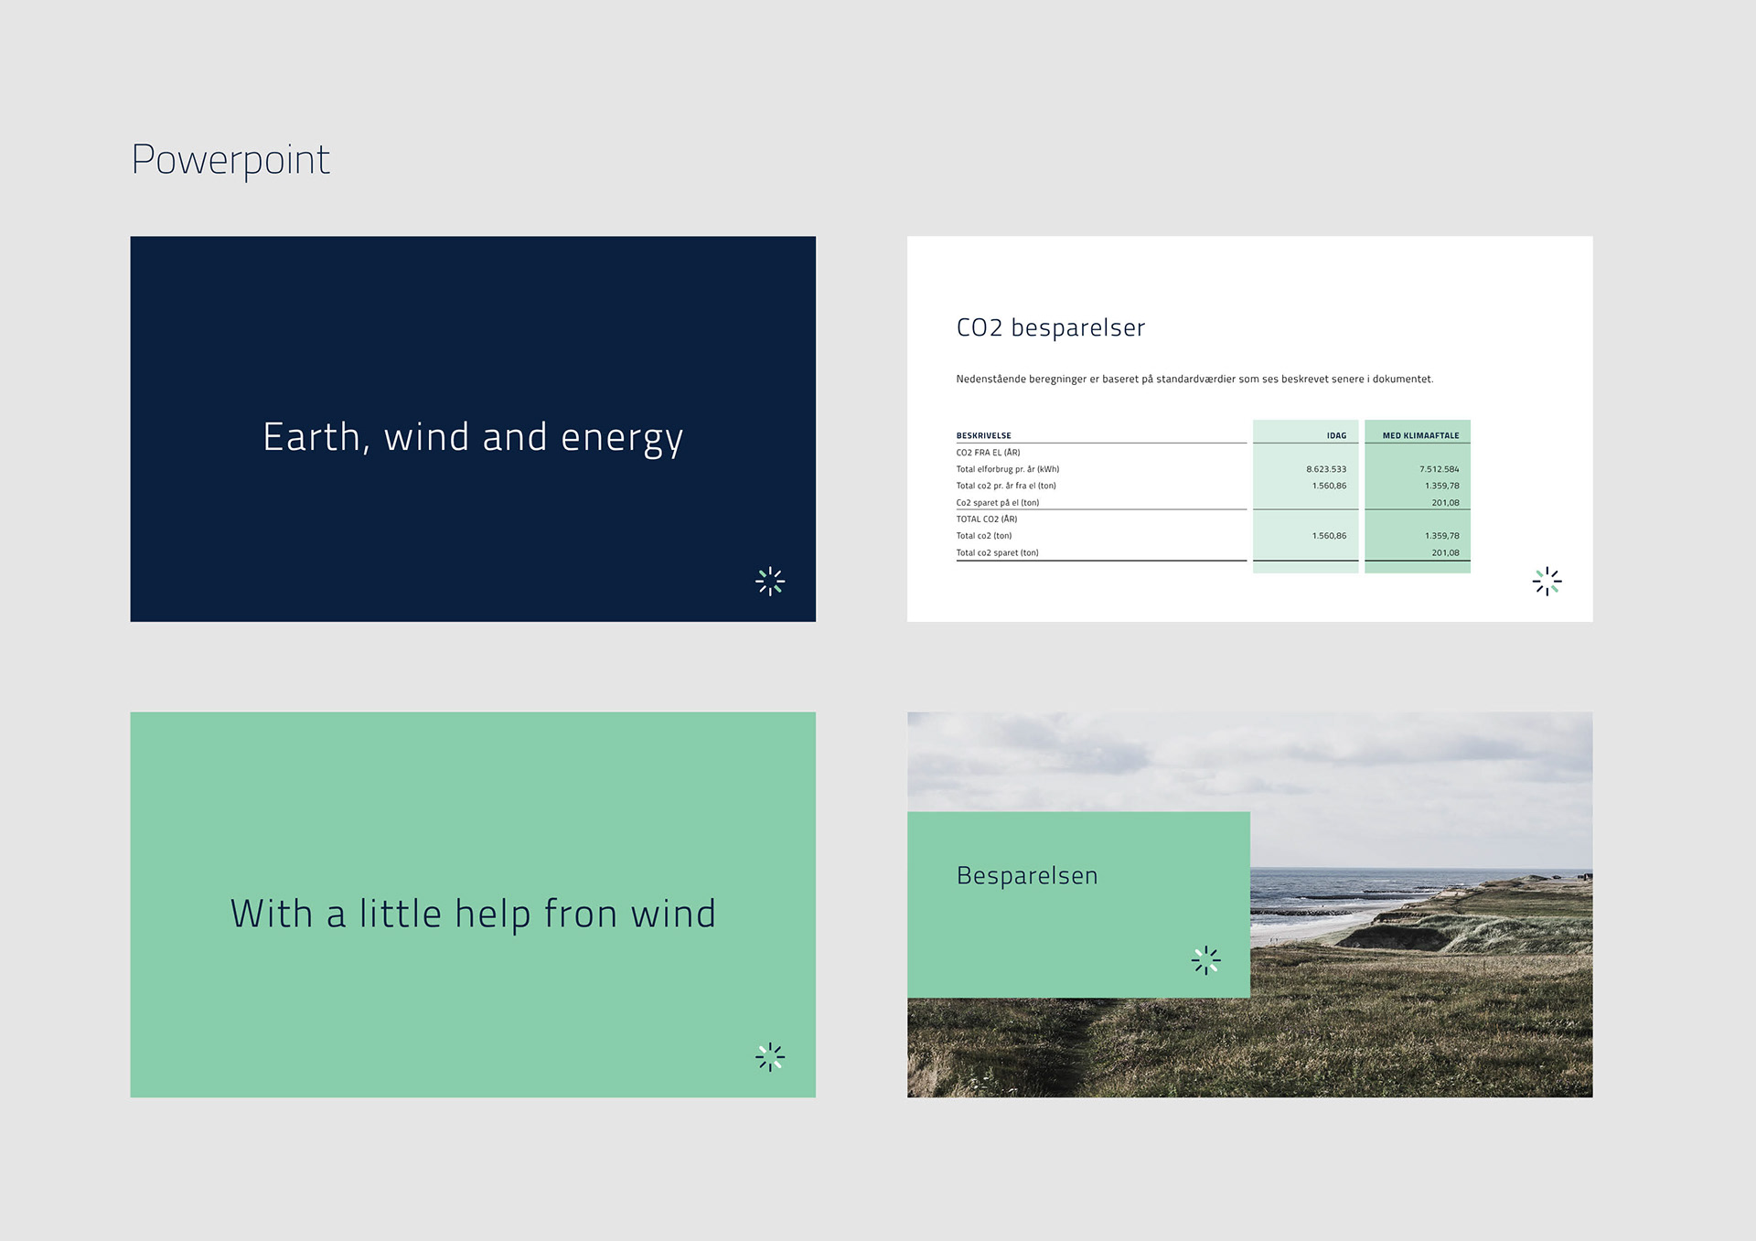Click the 'Nedenstående beregninger' paragraph
Screen dimensions: 1756x1241
[x=1194, y=379]
